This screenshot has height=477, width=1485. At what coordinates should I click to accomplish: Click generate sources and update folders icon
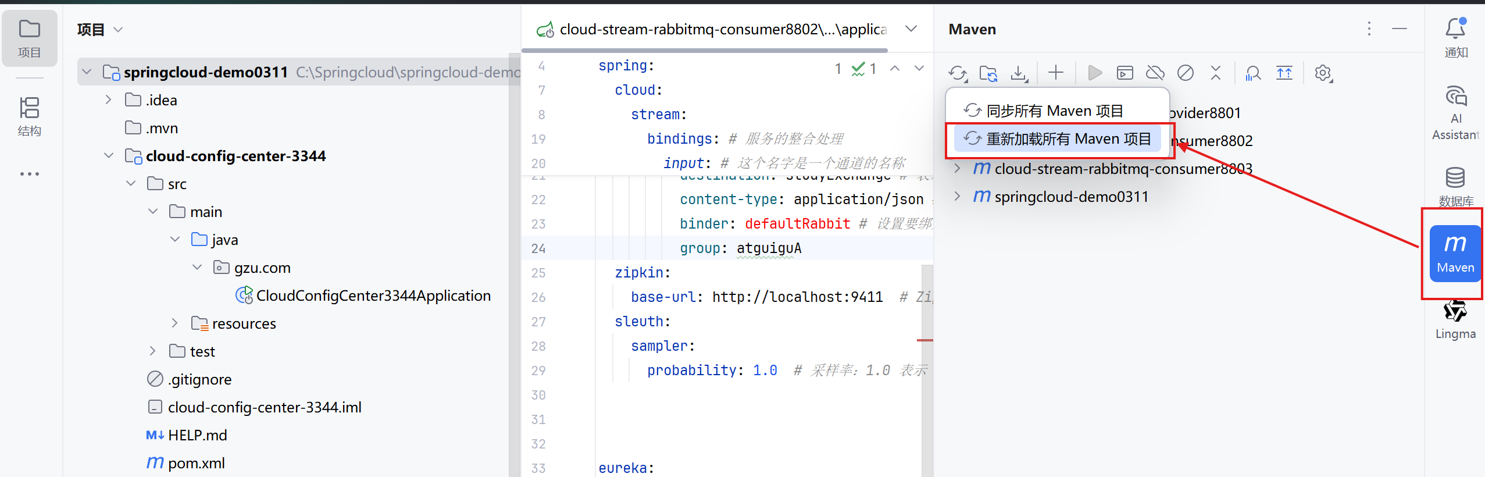click(988, 73)
